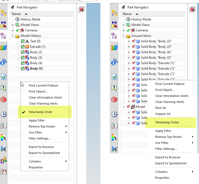This screenshot has width=199, height=184.
Task: Select Part Navigator tab icon in right sidebar
Action: (114, 36)
